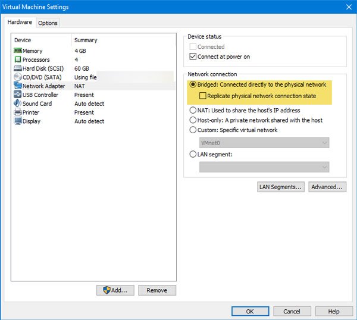
Task: Open the Hardware tab
Action: tap(20, 22)
